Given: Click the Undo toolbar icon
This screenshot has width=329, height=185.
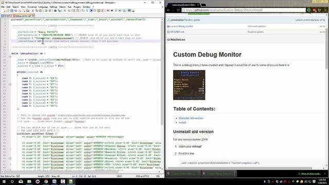Looking at the screenshot, I should [x=46, y=10].
